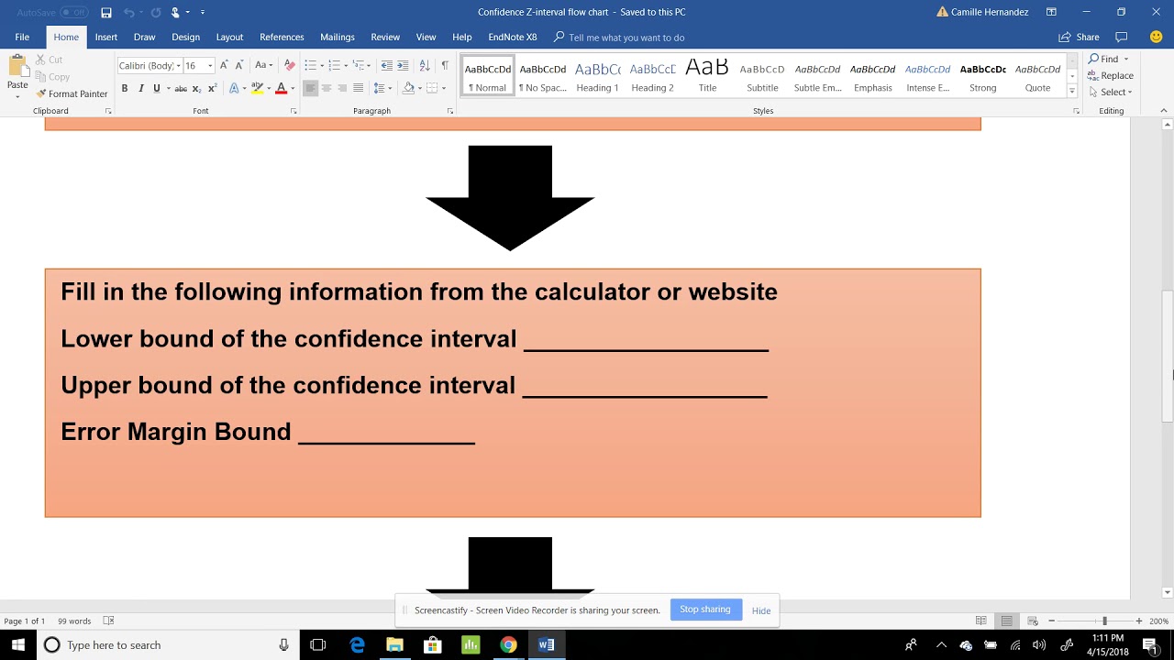Click the paragraph shading paint bucket
1174x660 pixels.
[408, 88]
